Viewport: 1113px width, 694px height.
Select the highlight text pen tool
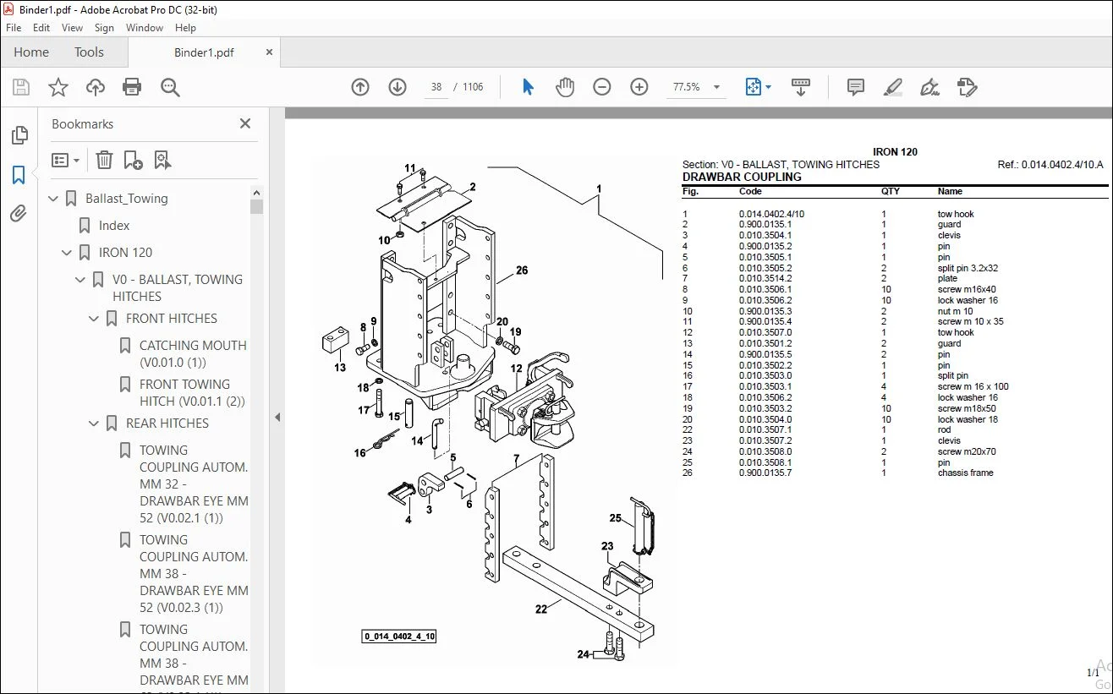coord(892,87)
